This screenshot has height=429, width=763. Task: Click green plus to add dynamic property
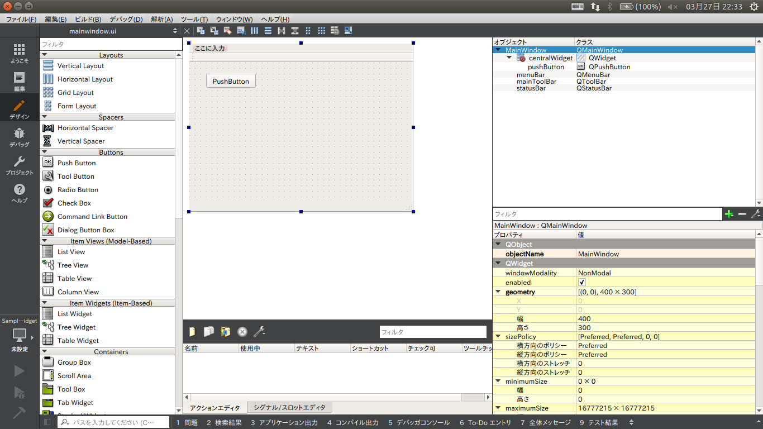point(728,214)
